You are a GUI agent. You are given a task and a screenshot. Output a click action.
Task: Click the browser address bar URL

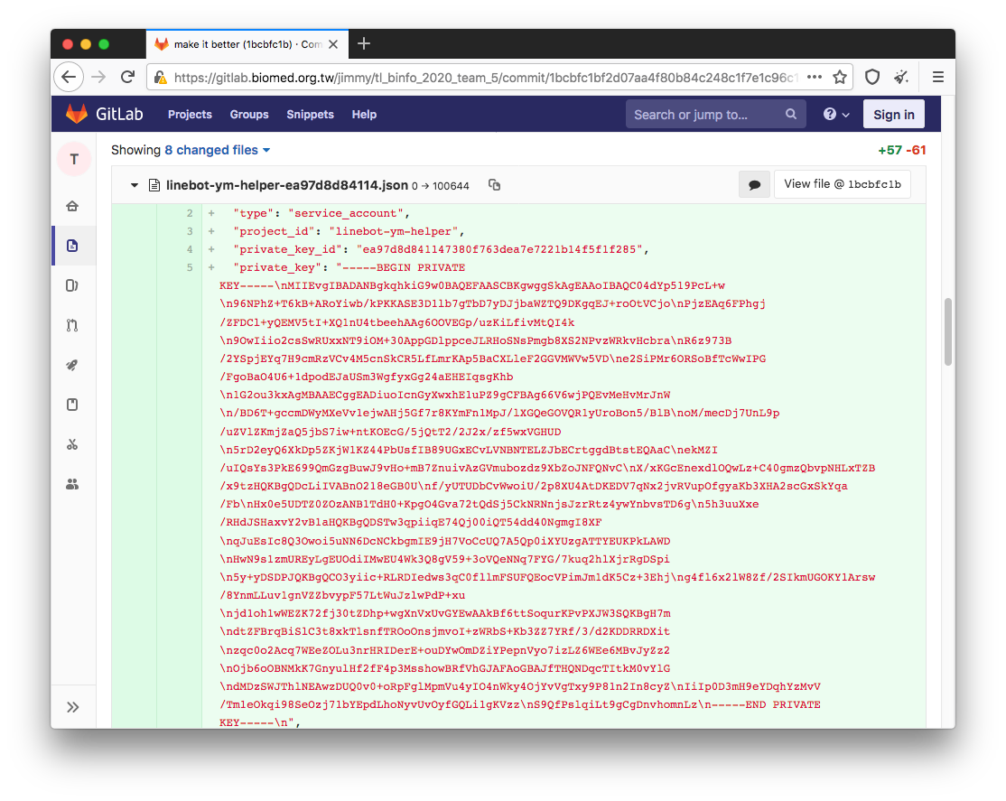[x=486, y=78]
